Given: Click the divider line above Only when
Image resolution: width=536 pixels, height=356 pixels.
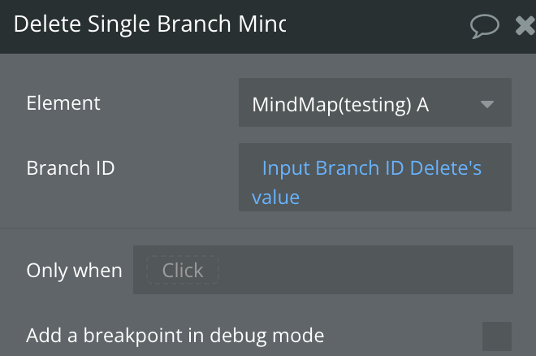Looking at the screenshot, I should [268, 228].
